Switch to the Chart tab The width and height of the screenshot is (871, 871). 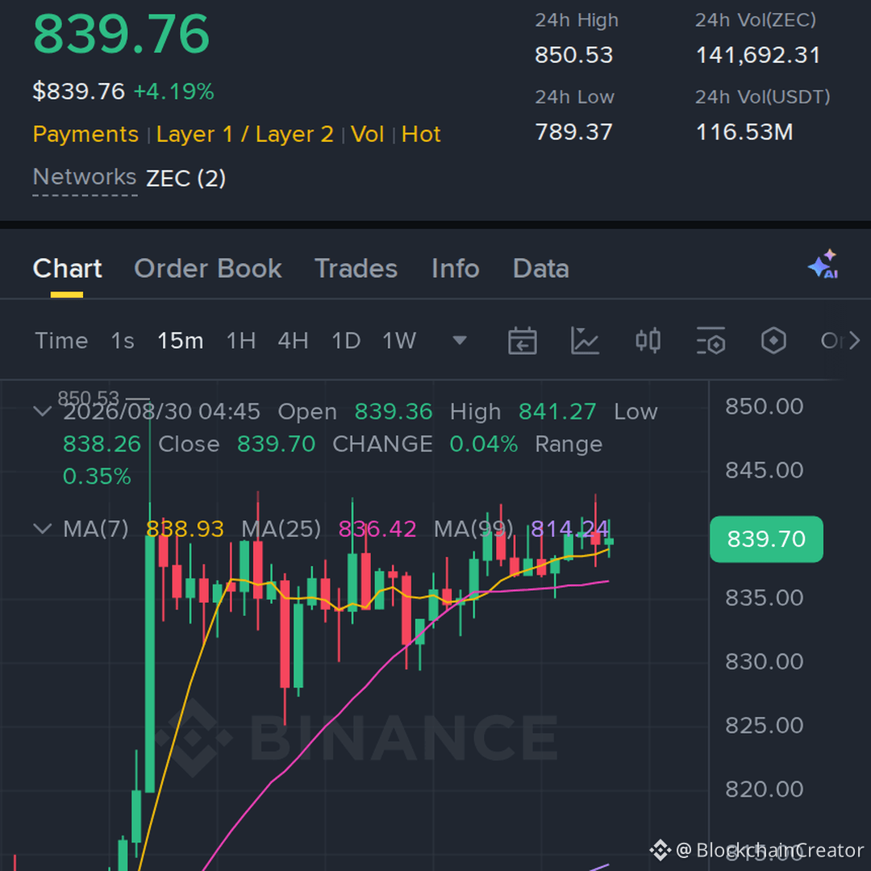(x=67, y=269)
